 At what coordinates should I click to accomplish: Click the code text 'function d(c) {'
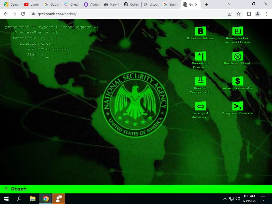point(37,44)
